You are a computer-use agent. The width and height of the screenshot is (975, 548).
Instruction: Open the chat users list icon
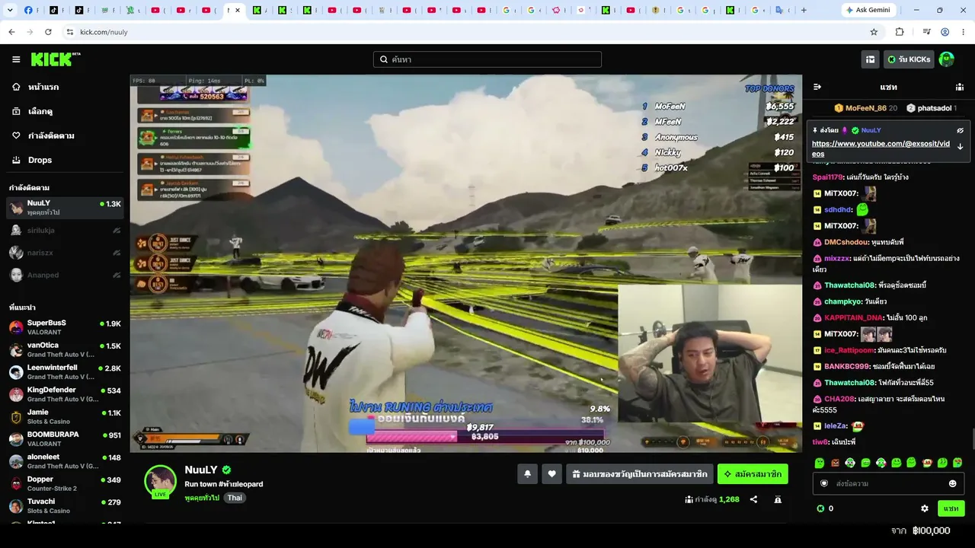tap(960, 87)
